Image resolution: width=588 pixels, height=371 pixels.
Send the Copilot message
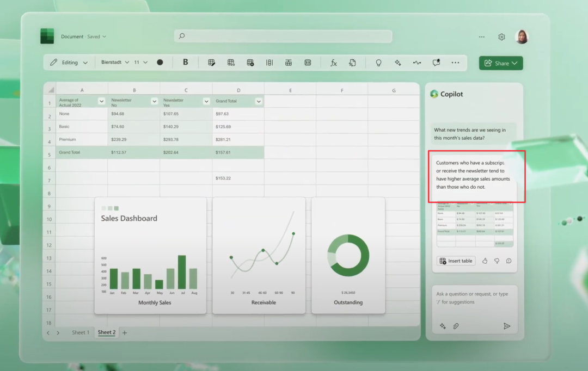507,326
